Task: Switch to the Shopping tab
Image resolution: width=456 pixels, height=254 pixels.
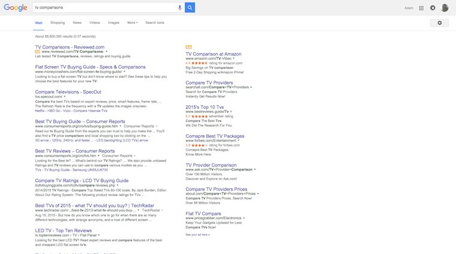Action: tap(58, 23)
